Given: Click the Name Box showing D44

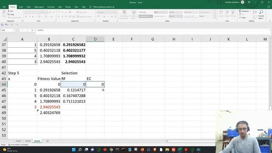Looking at the screenshot, I should pyautogui.click(x=8, y=30).
